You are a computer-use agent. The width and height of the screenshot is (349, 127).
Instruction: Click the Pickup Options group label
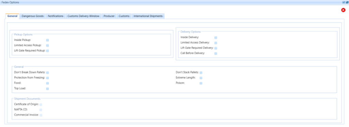pyautogui.click(x=24, y=34)
